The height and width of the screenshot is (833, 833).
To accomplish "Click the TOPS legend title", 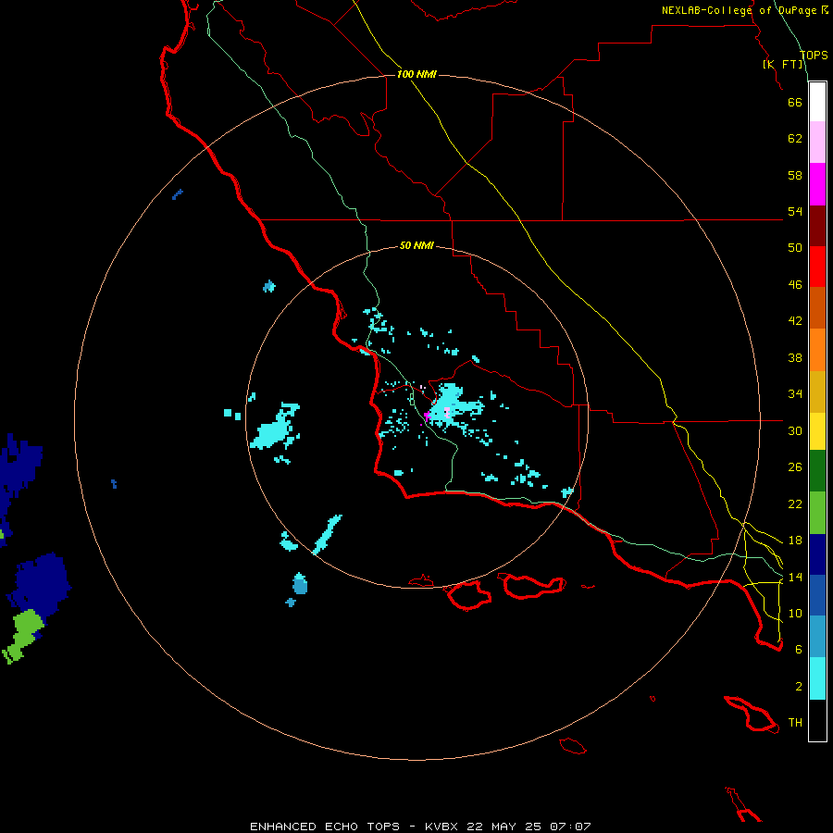I will (x=814, y=55).
